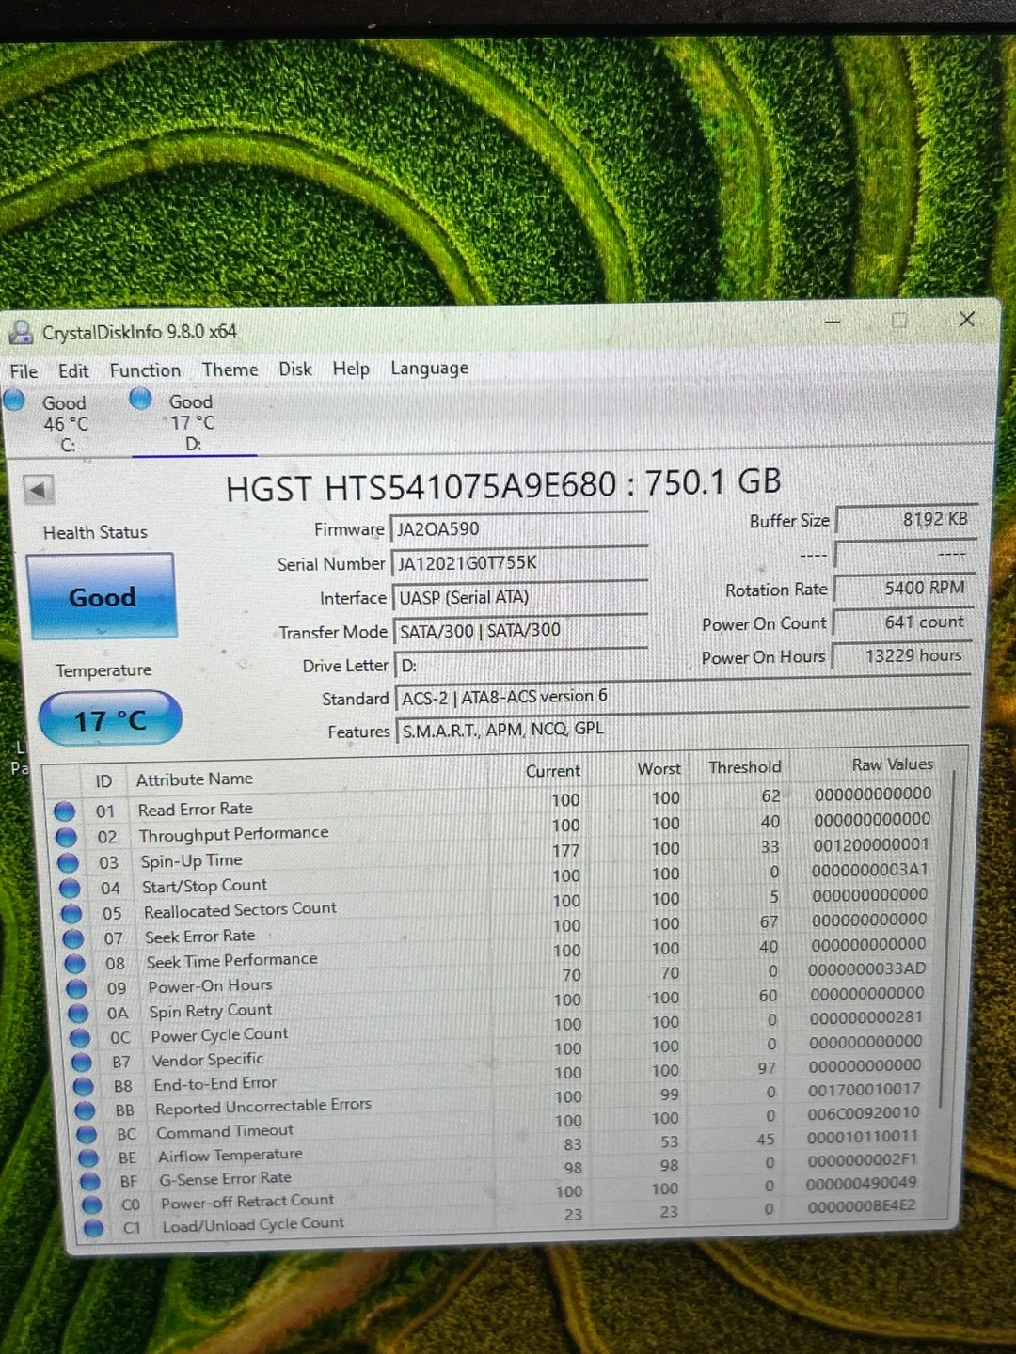Click the Transfer Mode field SATA/300
Viewport: 1016px width, 1354px height.
click(520, 631)
